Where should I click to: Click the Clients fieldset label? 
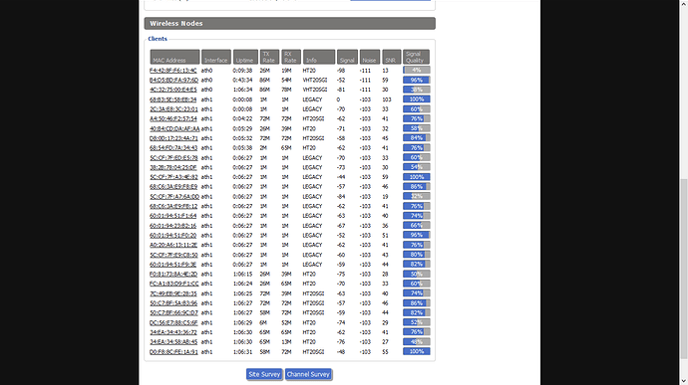[x=158, y=39]
